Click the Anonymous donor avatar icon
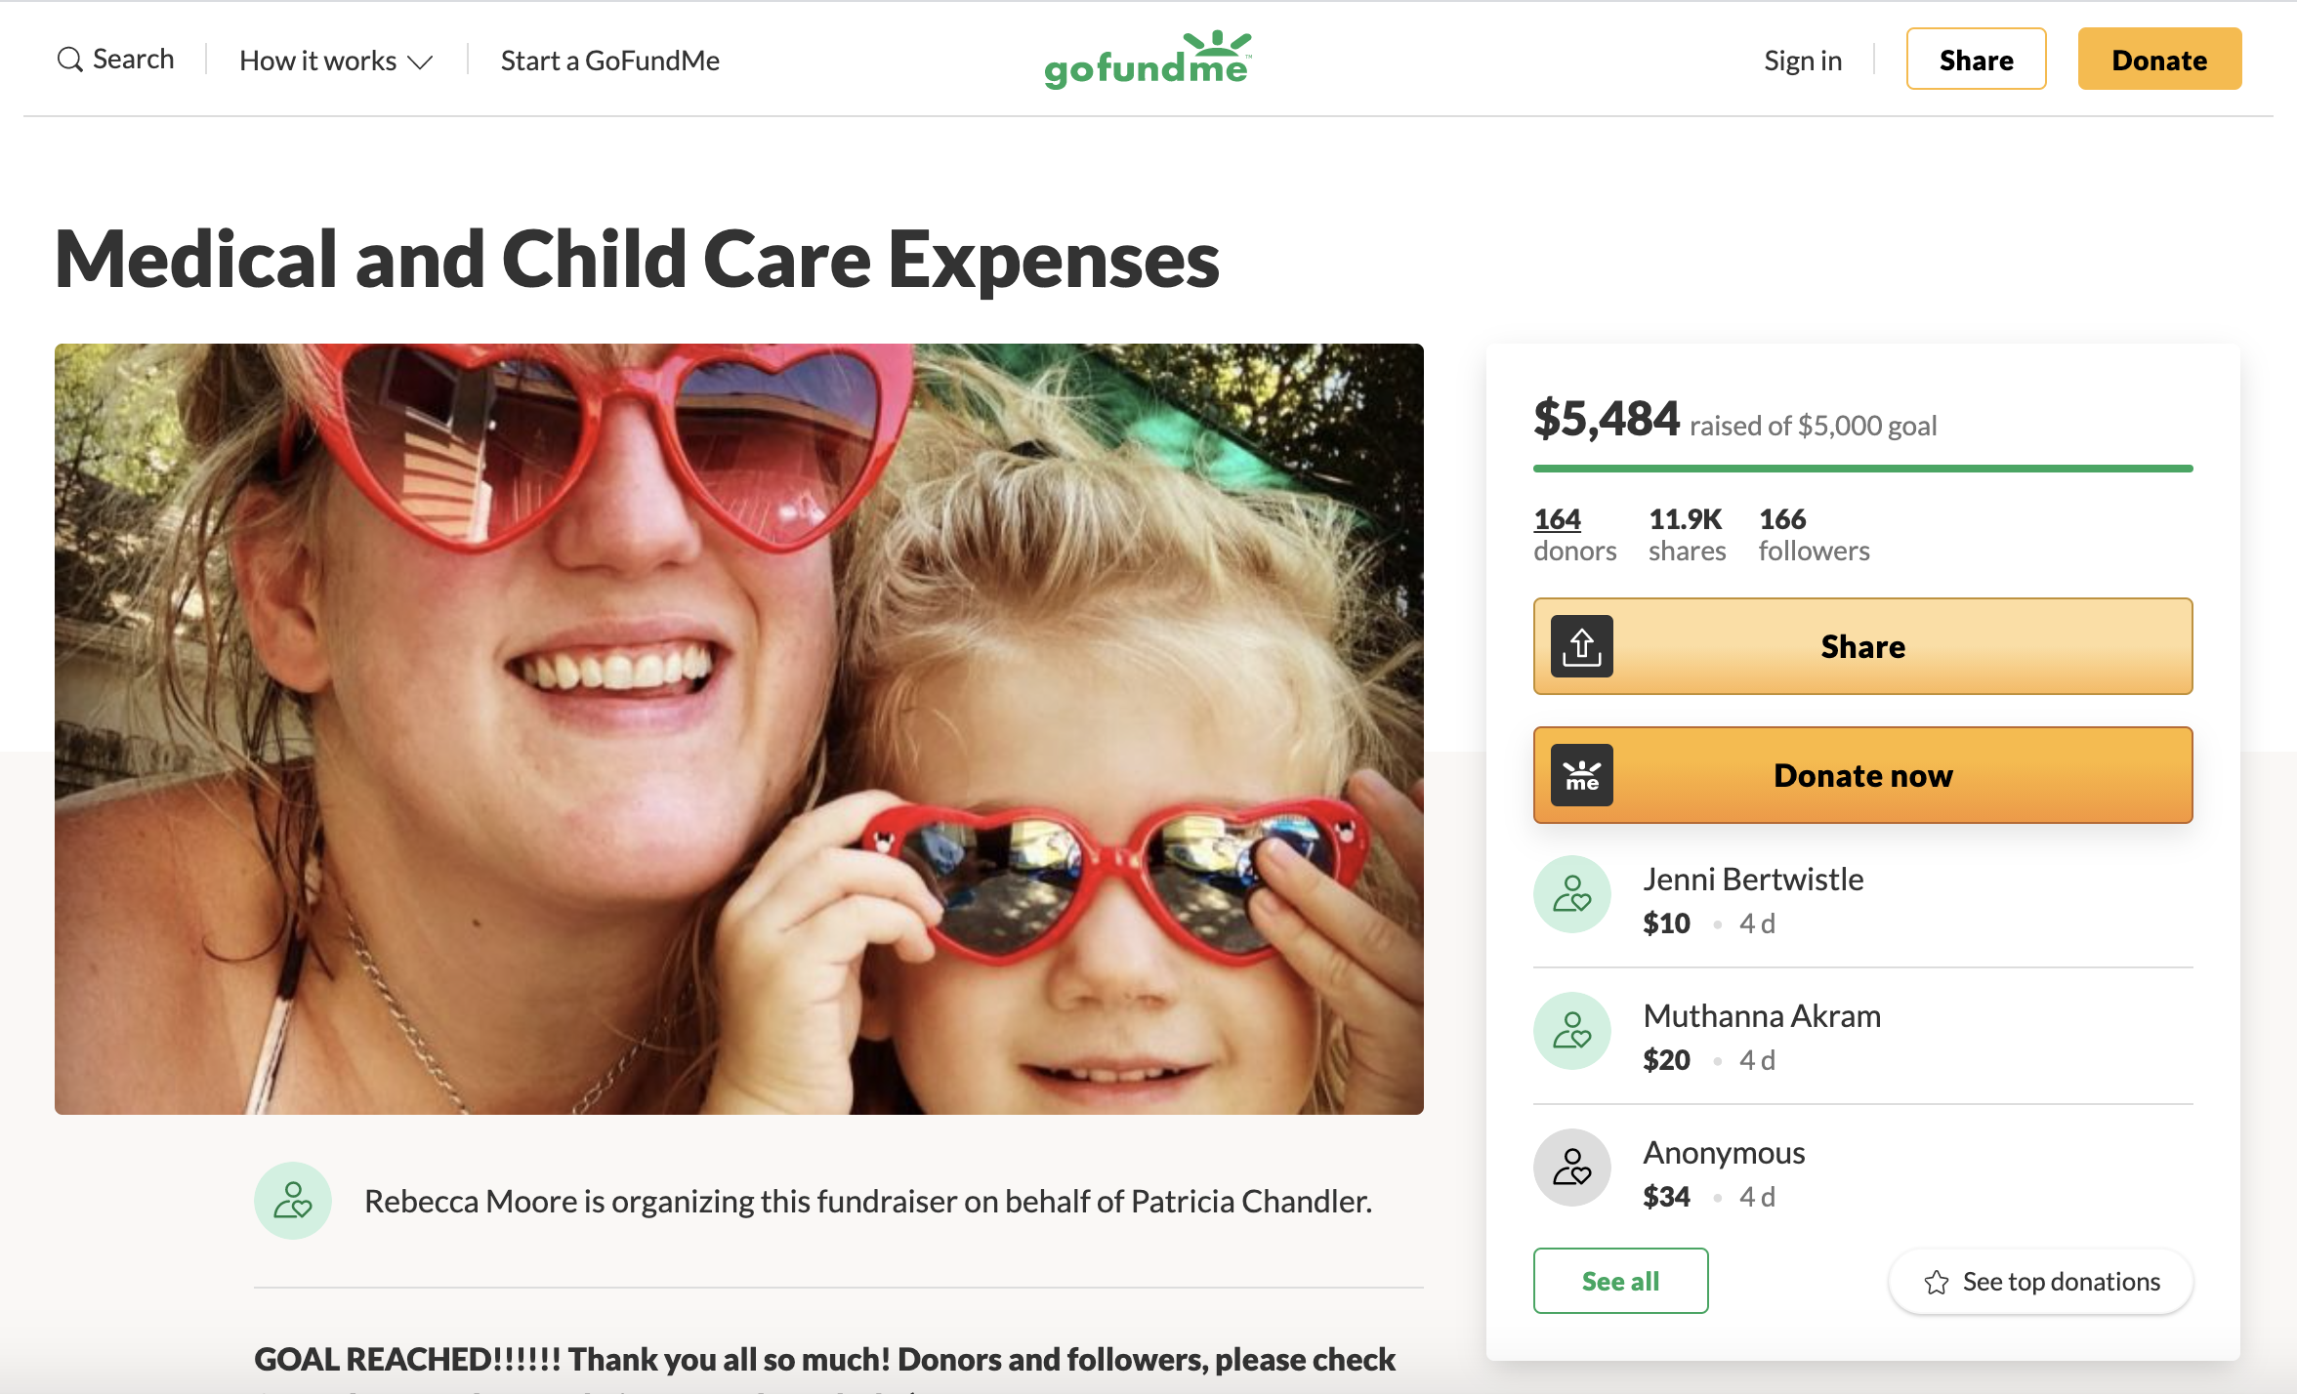This screenshot has width=2297, height=1394. (x=1571, y=1168)
